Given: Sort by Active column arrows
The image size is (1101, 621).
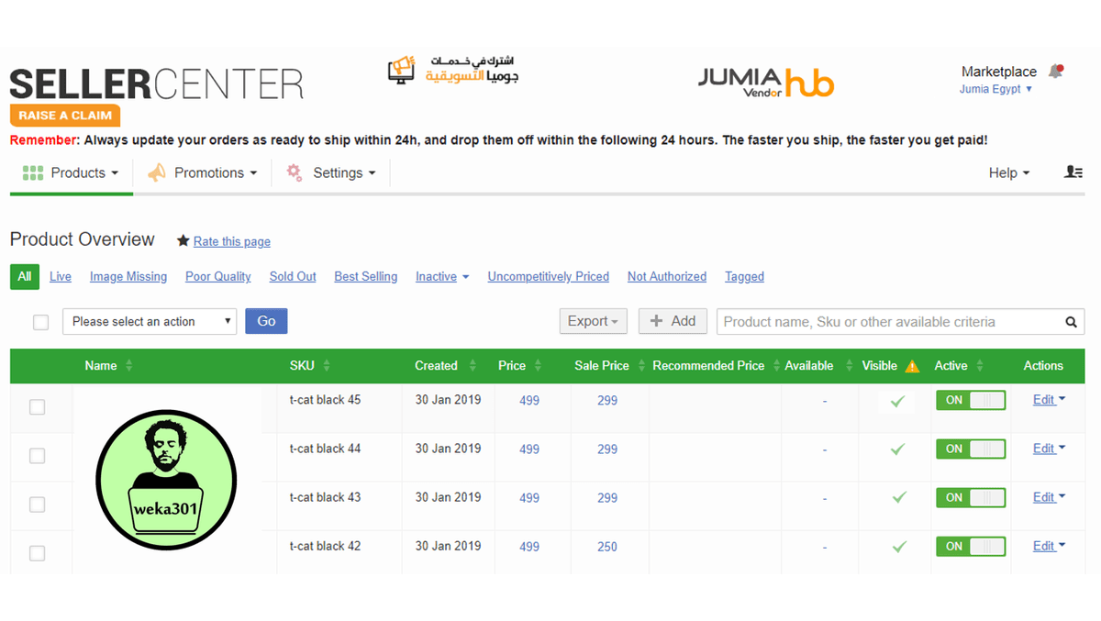Looking at the screenshot, I should (980, 365).
